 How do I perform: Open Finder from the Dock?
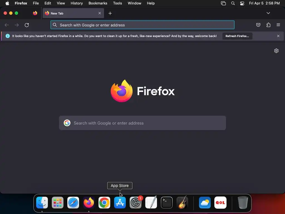[42, 203]
